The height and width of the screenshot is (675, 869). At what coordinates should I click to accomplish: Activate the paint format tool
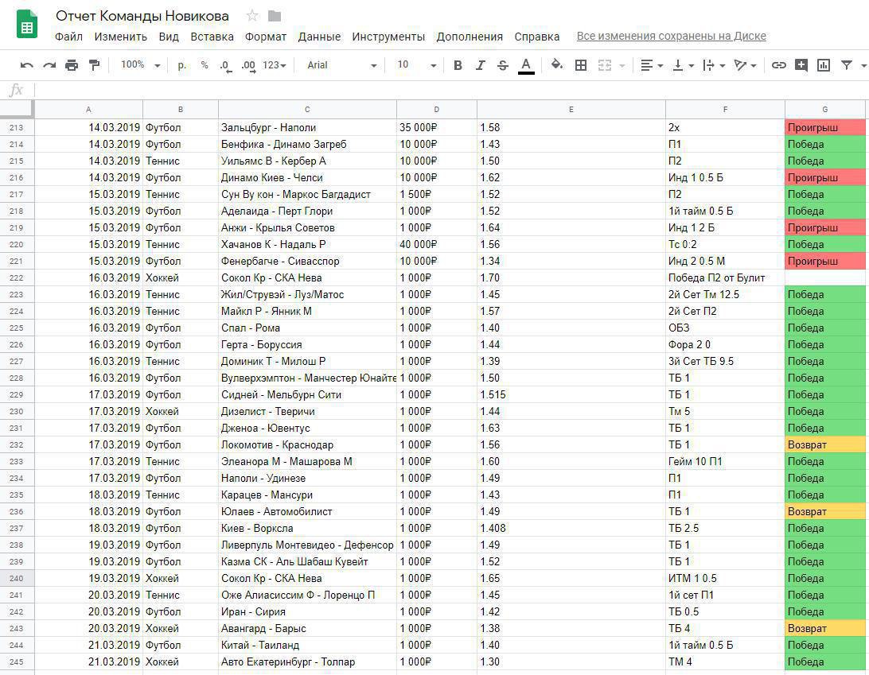coord(95,65)
